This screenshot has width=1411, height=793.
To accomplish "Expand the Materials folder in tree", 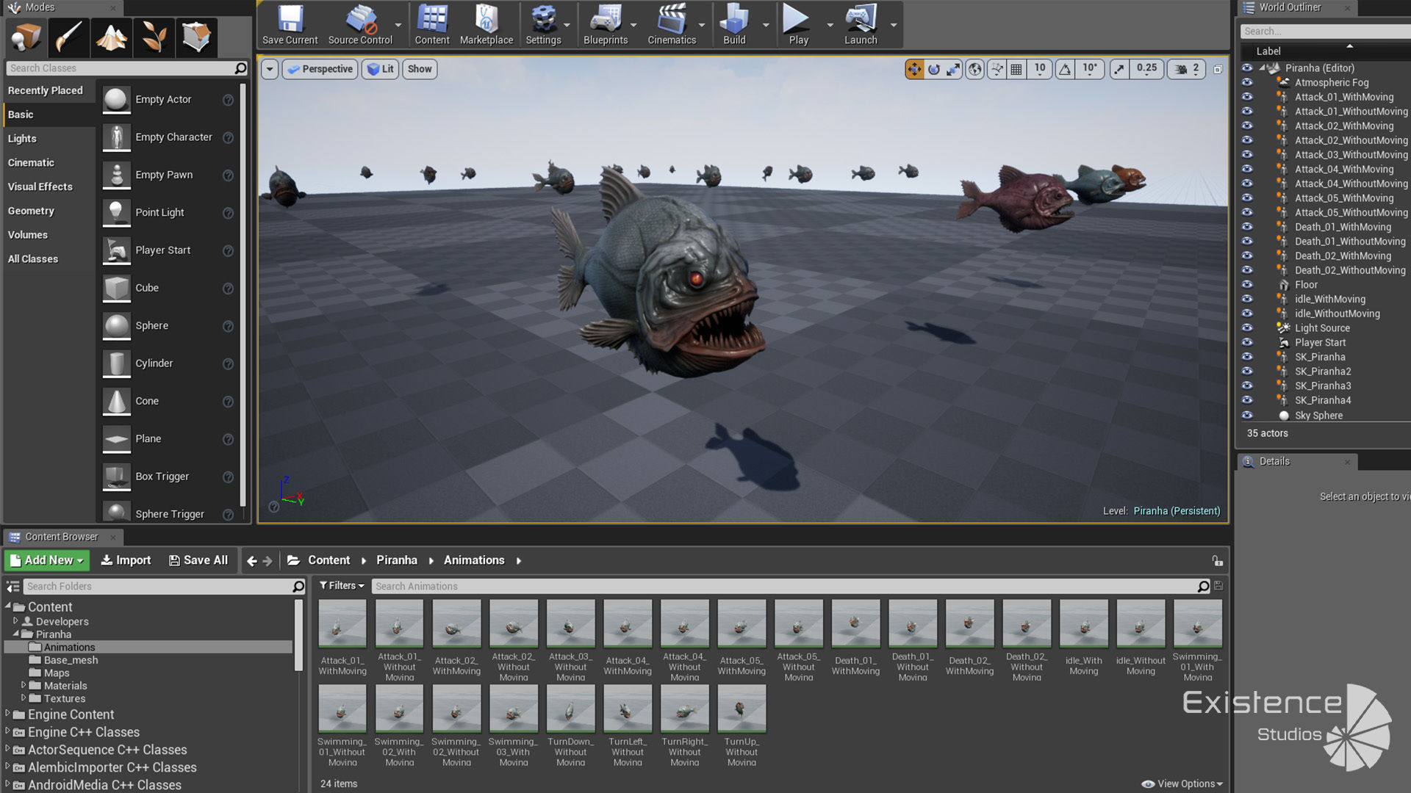I will [x=24, y=685].
